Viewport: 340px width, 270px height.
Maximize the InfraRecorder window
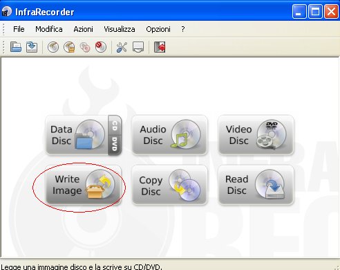pyautogui.click(x=315, y=11)
